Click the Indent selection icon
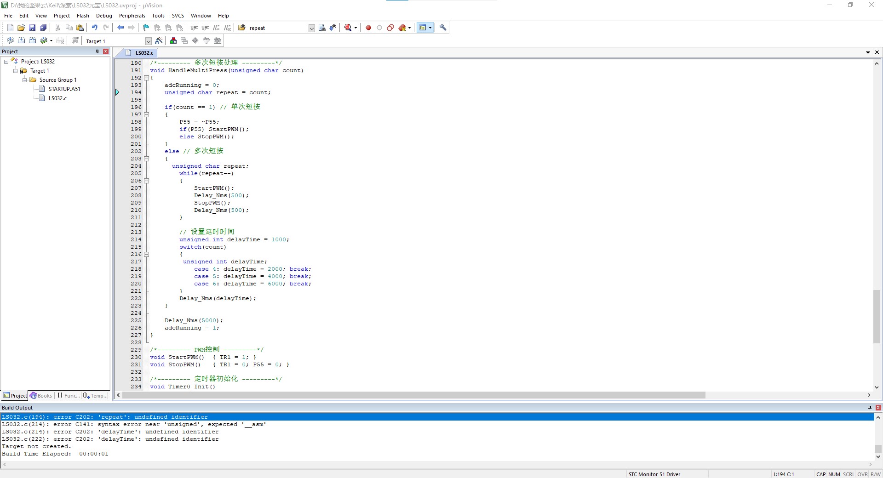This screenshot has height=478, width=883. tap(194, 28)
